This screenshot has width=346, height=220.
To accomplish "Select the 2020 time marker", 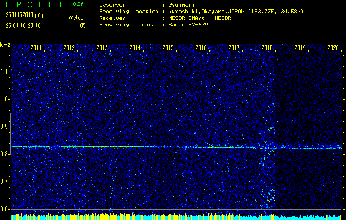I will coord(333,48).
